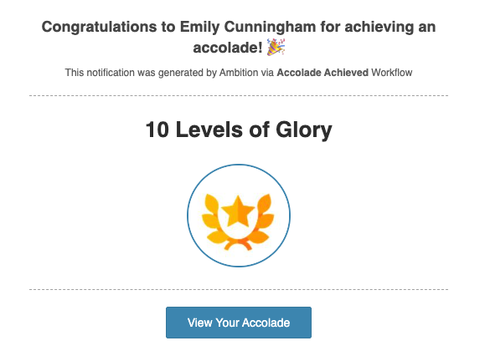Click the word Ambition in the notification line
This screenshot has height=356, width=485.
click(239, 73)
